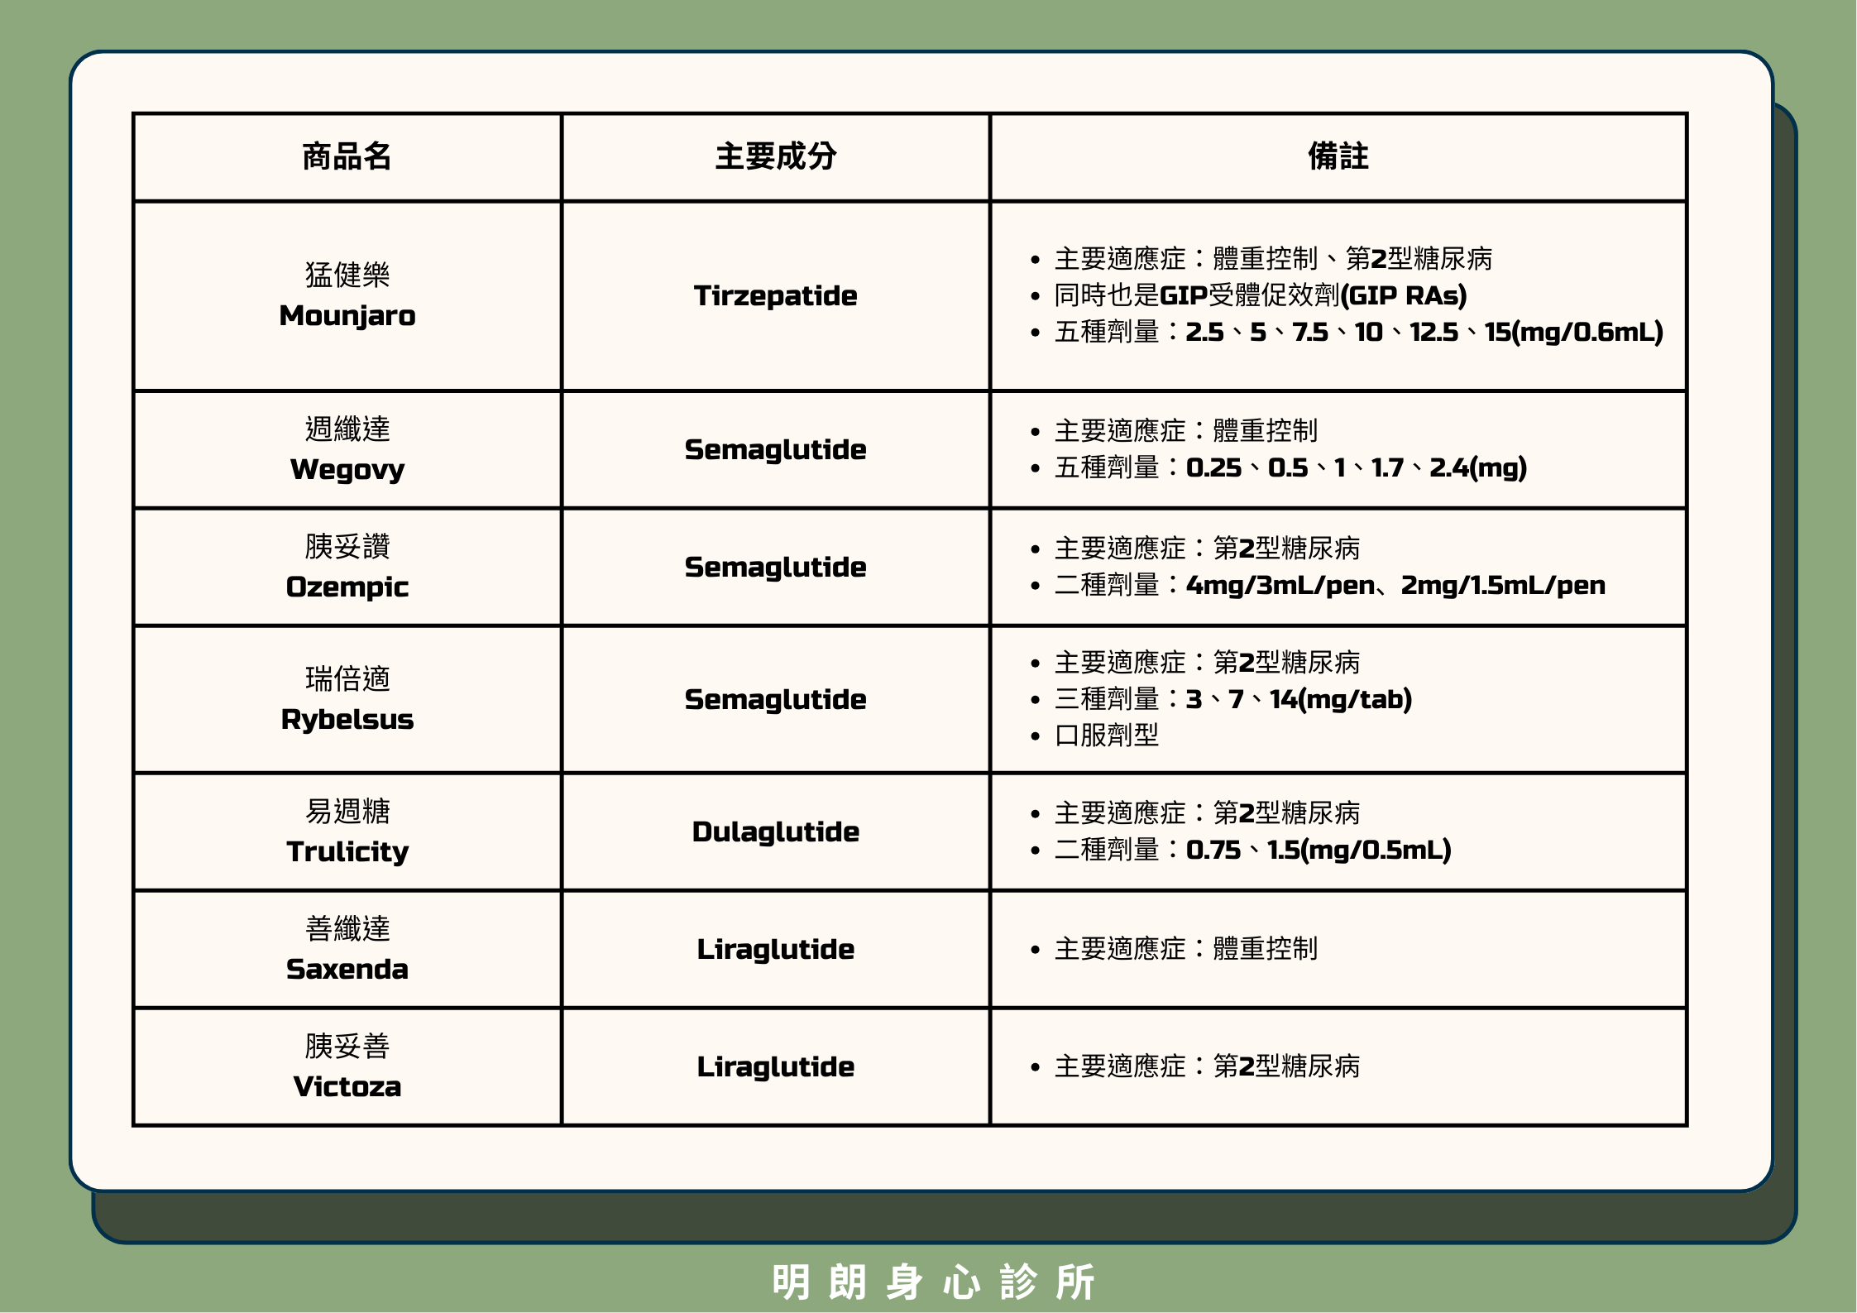Click the Trulicity brand name

point(347,852)
